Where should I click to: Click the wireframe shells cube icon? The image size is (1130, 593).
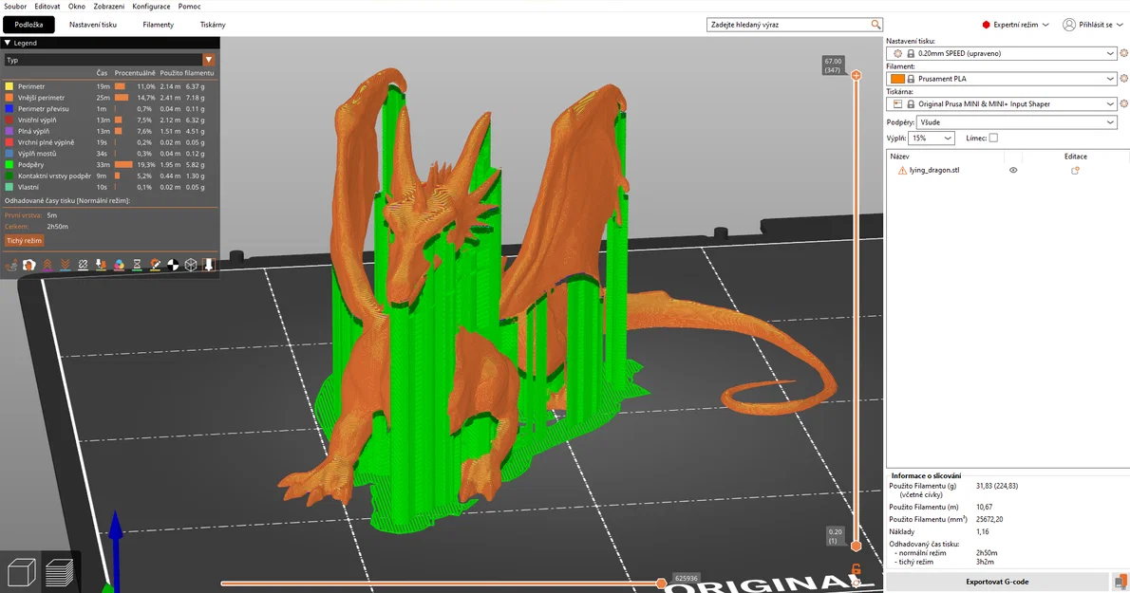[191, 265]
